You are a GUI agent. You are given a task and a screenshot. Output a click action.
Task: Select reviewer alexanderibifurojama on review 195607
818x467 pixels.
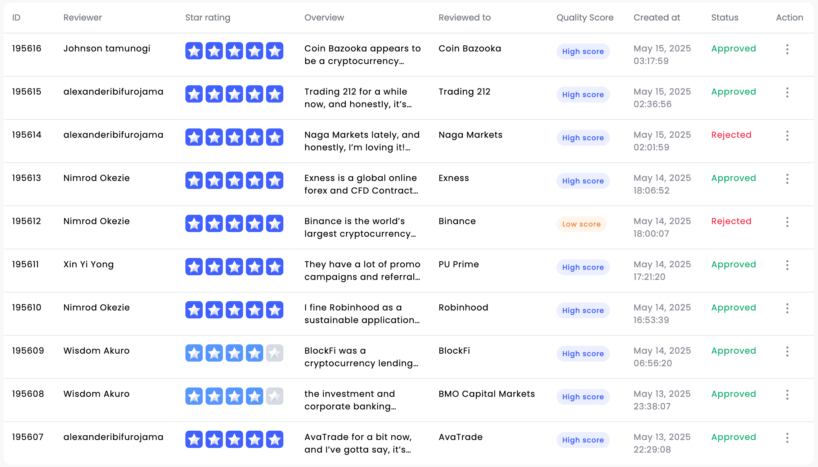113,437
